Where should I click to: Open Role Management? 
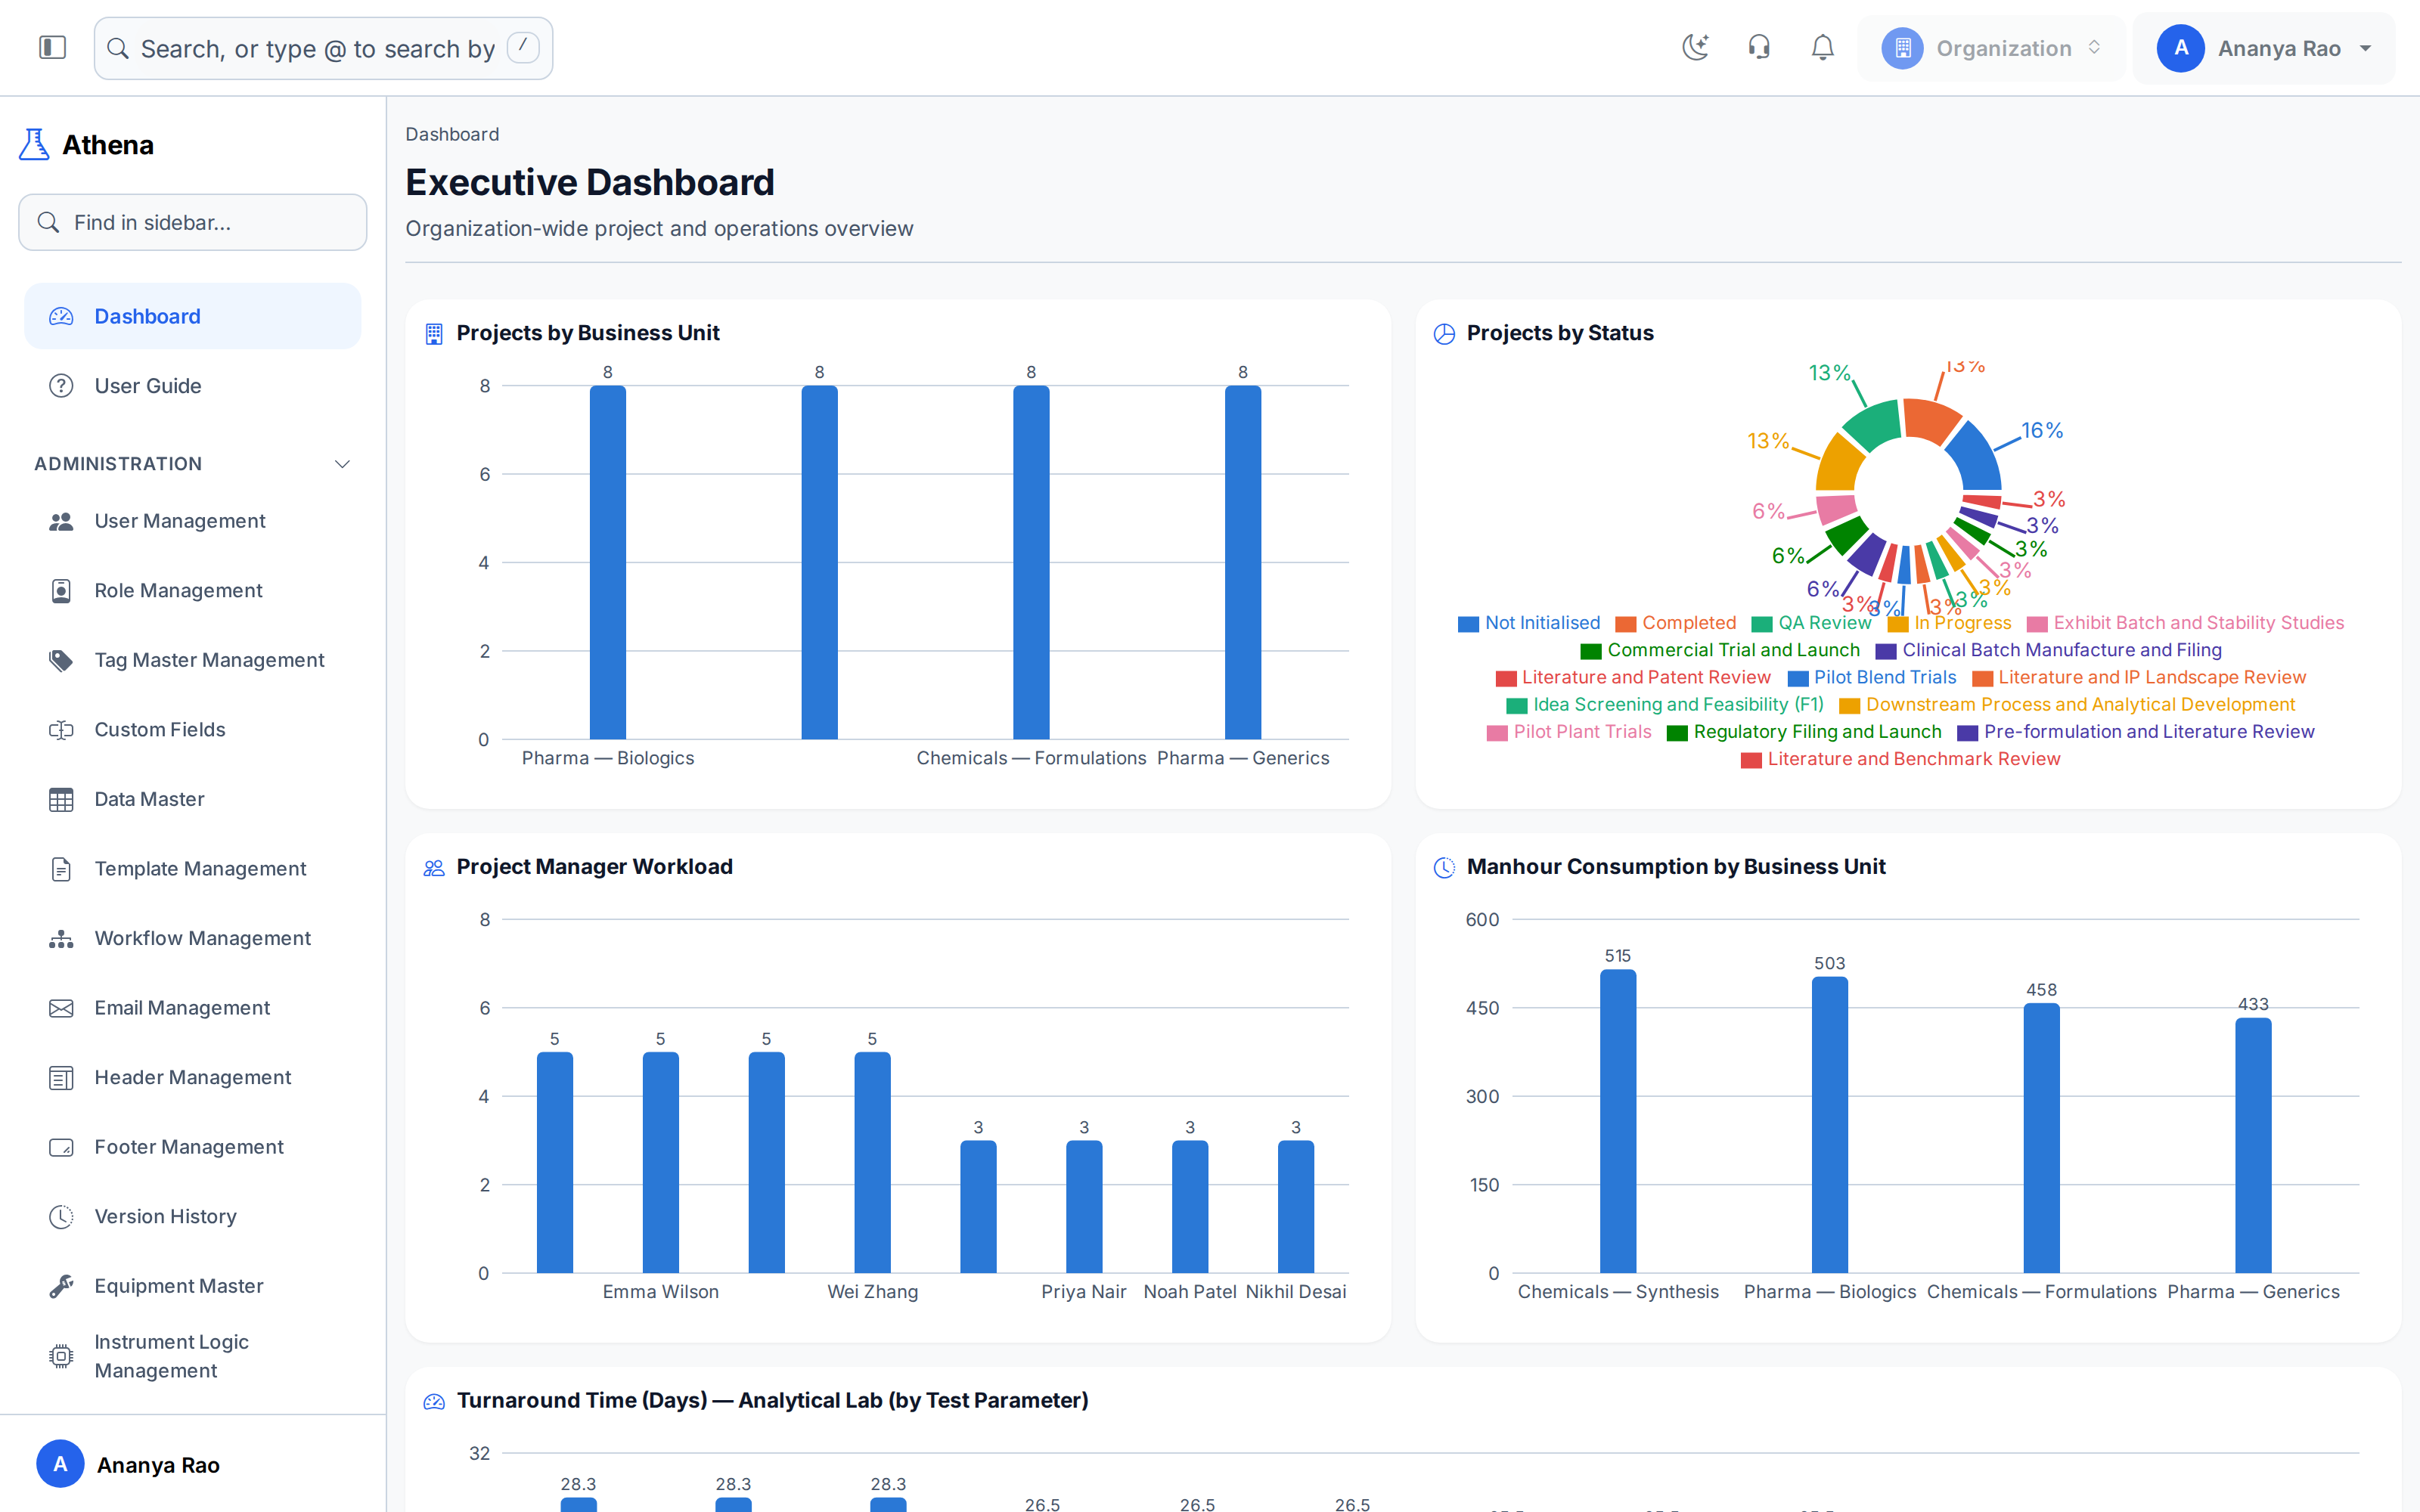point(193,591)
